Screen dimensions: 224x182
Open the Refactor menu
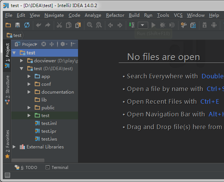click(115, 15)
